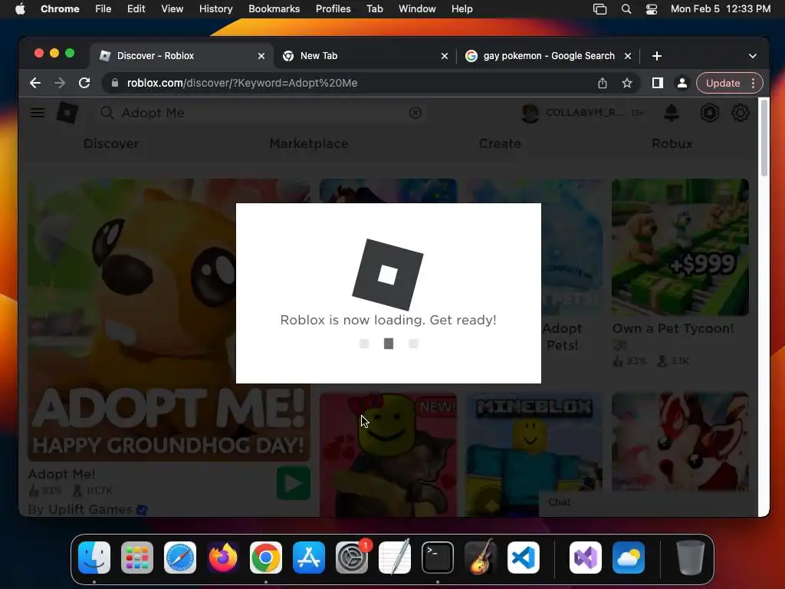785x589 pixels.
Task: Go forward in Chrome
Action: [60, 83]
